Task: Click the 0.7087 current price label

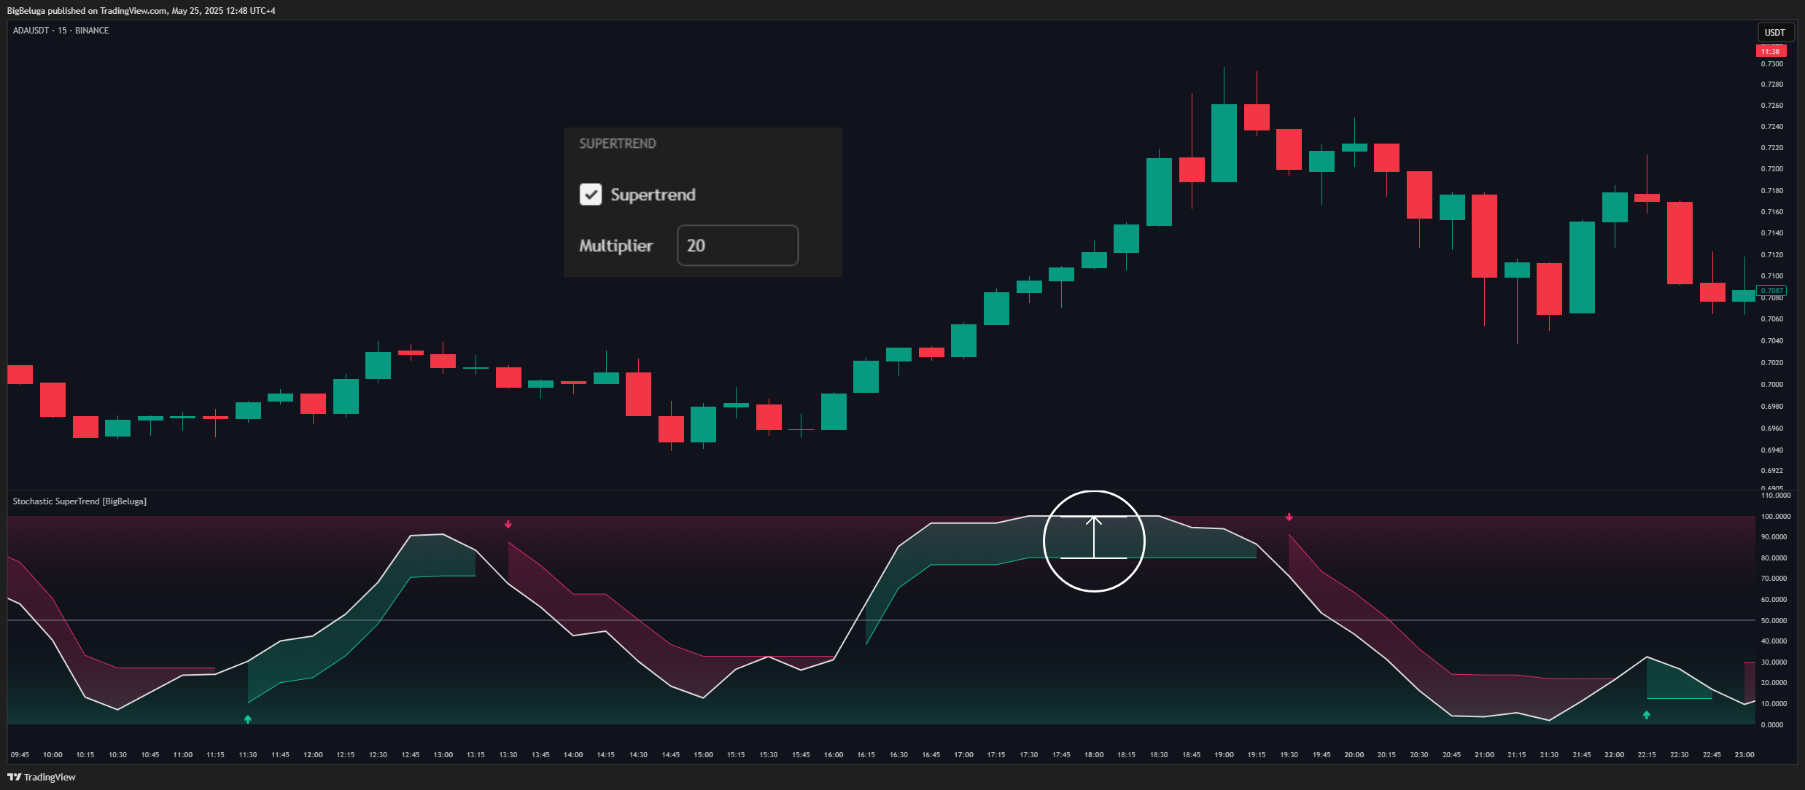Action: [1771, 290]
